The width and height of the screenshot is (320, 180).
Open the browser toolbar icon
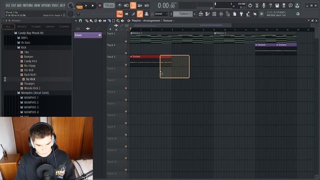click(228, 14)
